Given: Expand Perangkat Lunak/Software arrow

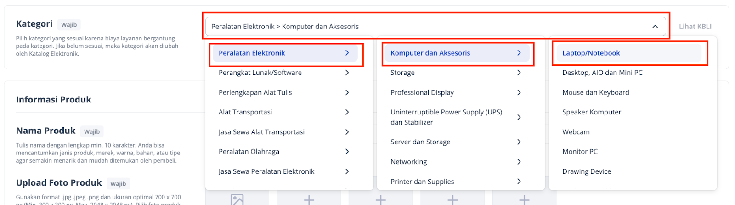Looking at the screenshot, I should [x=347, y=73].
